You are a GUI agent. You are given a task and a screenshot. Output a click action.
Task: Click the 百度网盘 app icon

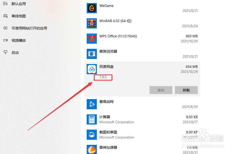tap(92, 69)
